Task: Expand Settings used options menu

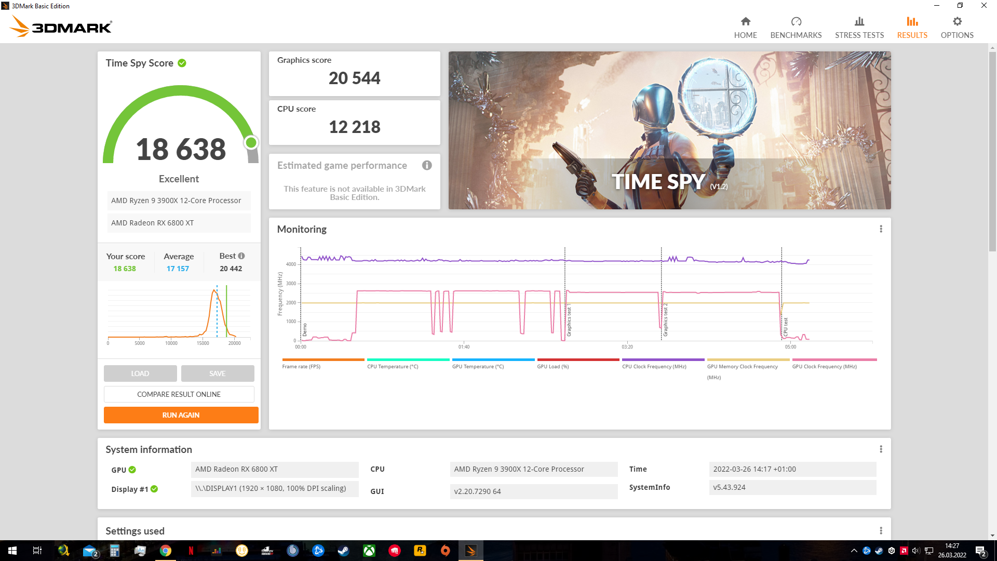Action: point(881,530)
